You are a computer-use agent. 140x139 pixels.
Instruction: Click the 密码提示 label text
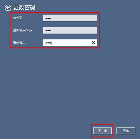[19, 43]
